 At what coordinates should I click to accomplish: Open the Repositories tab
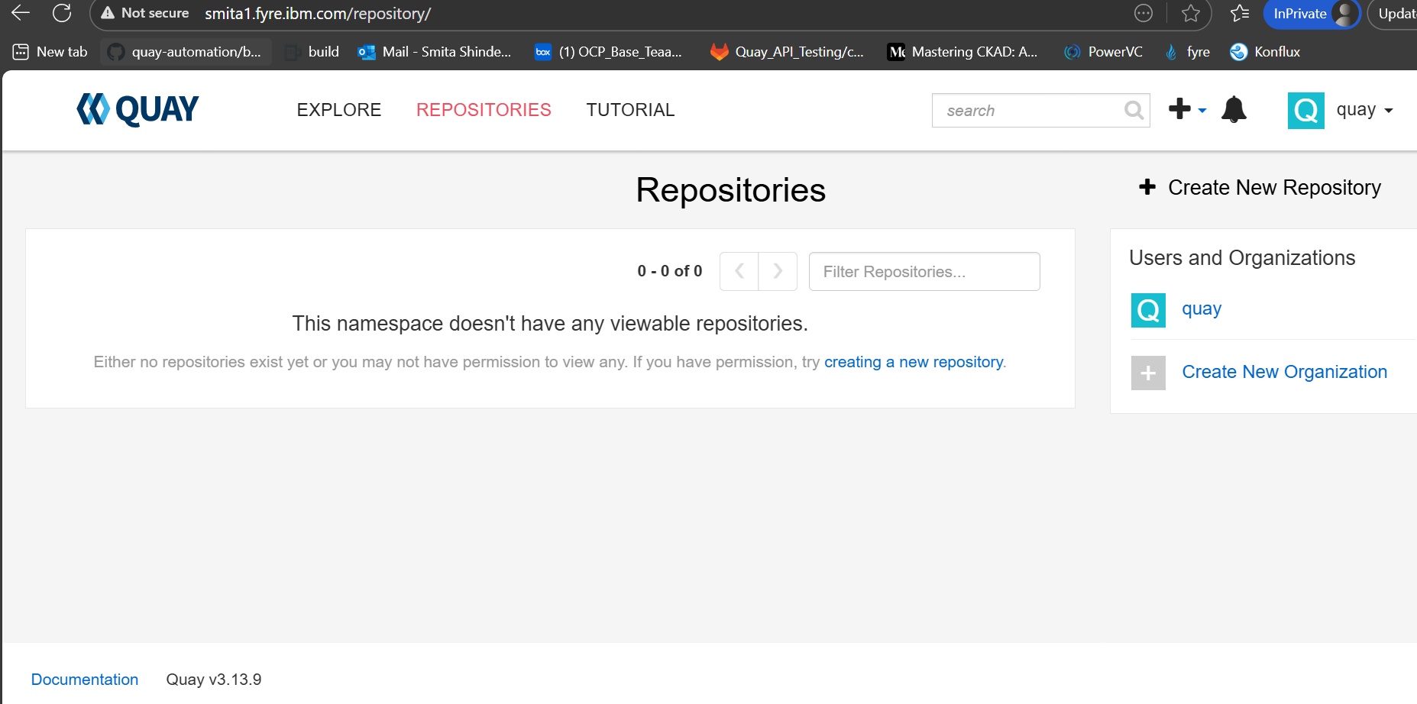[x=484, y=110]
